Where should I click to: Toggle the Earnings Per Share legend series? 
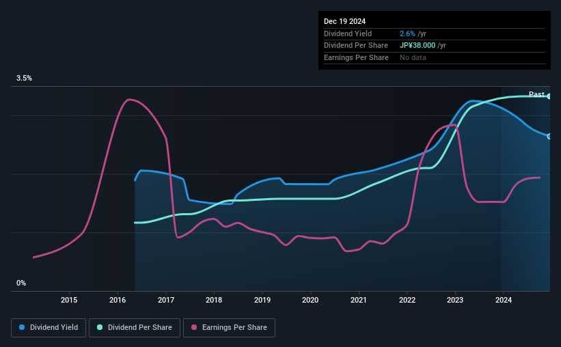(x=229, y=328)
